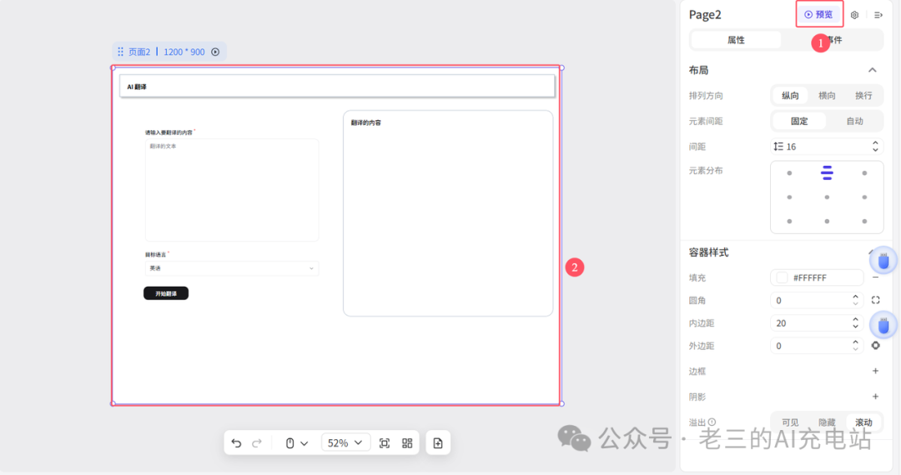Set overflow to 隐藏
The image size is (901, 475).
pyautogui.click(x=827, y=422)
